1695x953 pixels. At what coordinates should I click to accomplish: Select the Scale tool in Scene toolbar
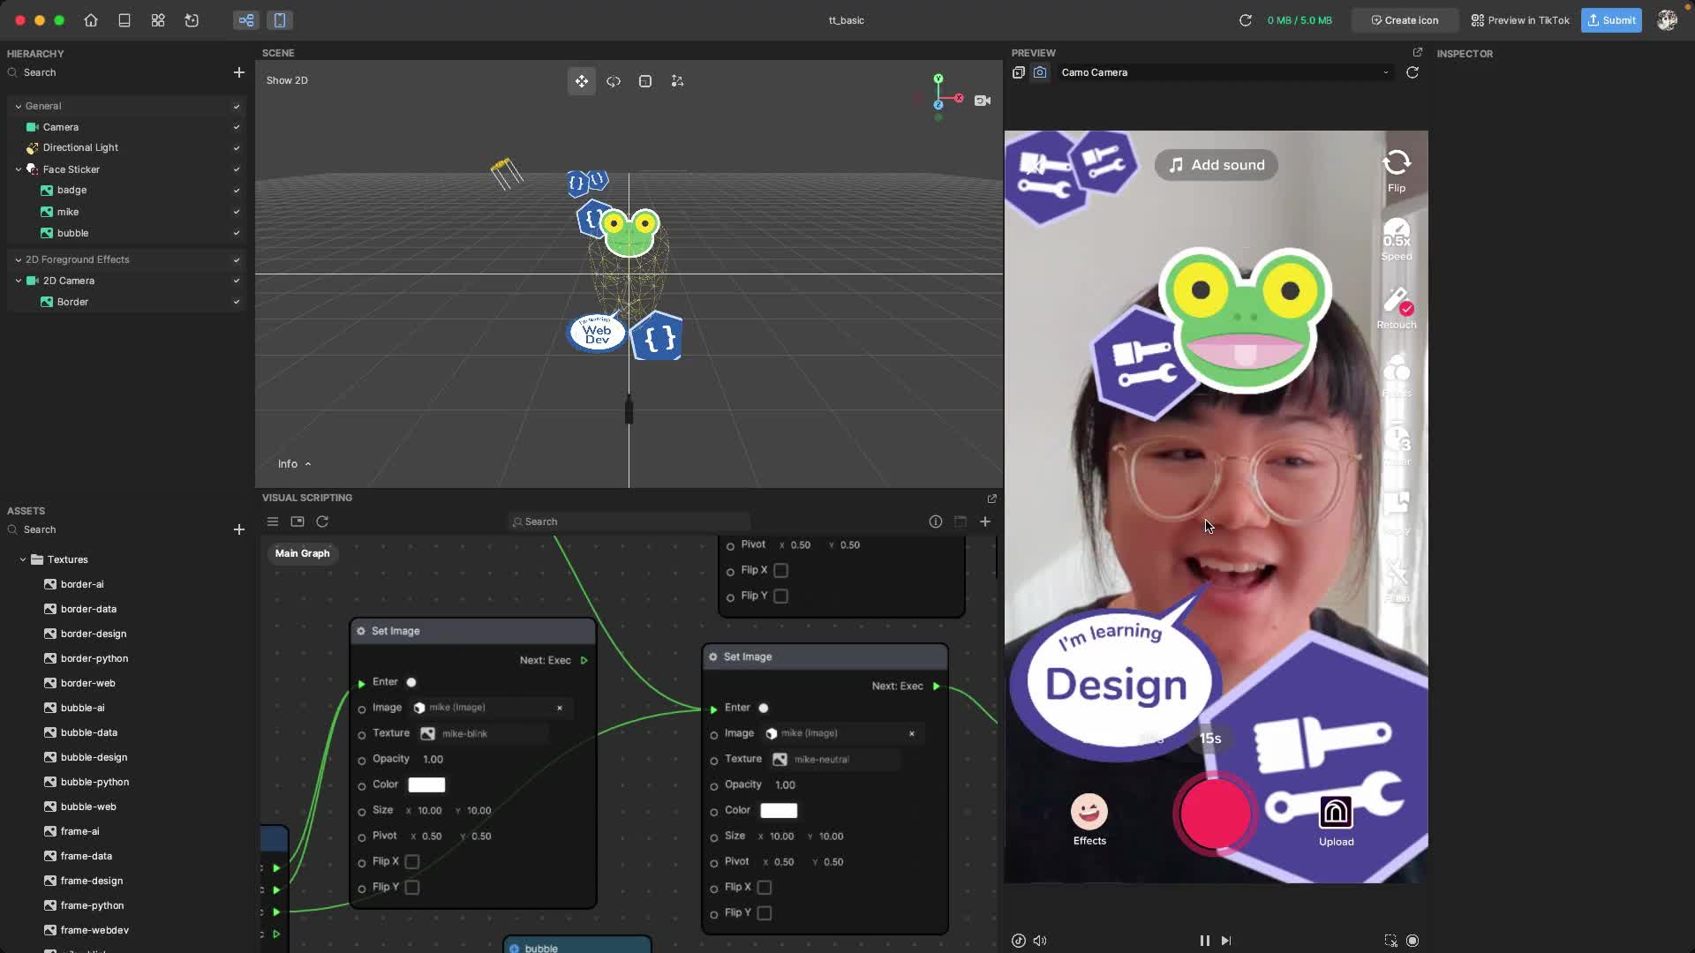(645, 81)
